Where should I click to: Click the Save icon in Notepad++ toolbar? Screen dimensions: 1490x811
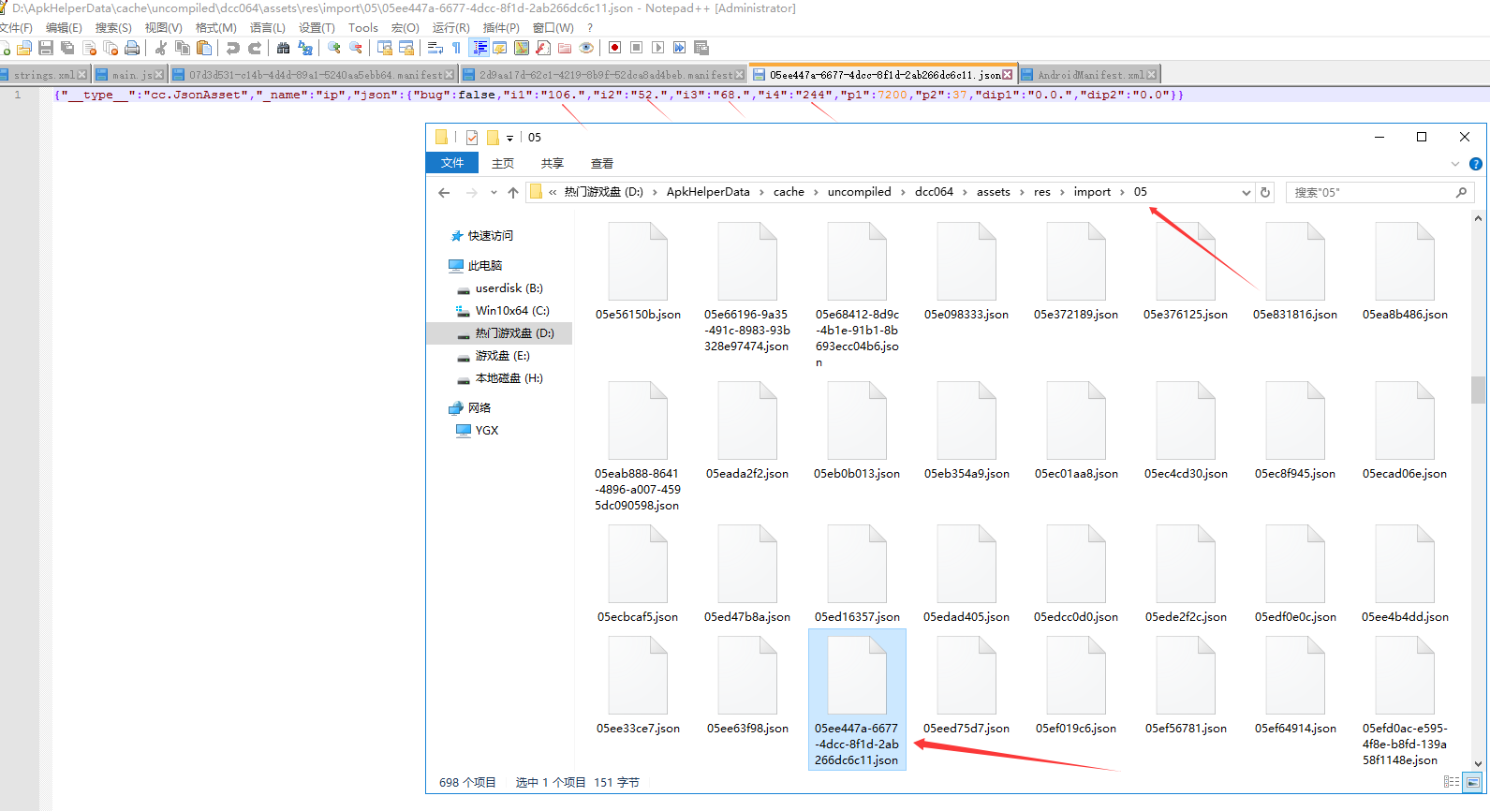point(45,48)
